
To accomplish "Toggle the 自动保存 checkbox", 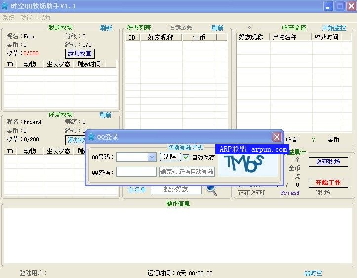I will pos(186,157).
